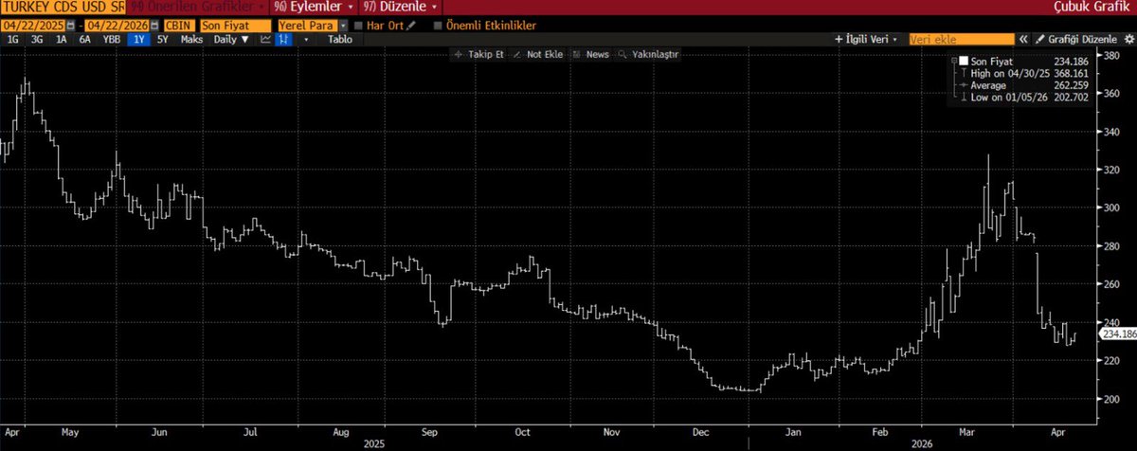Image resolution: width=1137 pixels, height=451 pixels.
Task: Open the İlgili Veri dropdown
Action: (x=864, y=40)
